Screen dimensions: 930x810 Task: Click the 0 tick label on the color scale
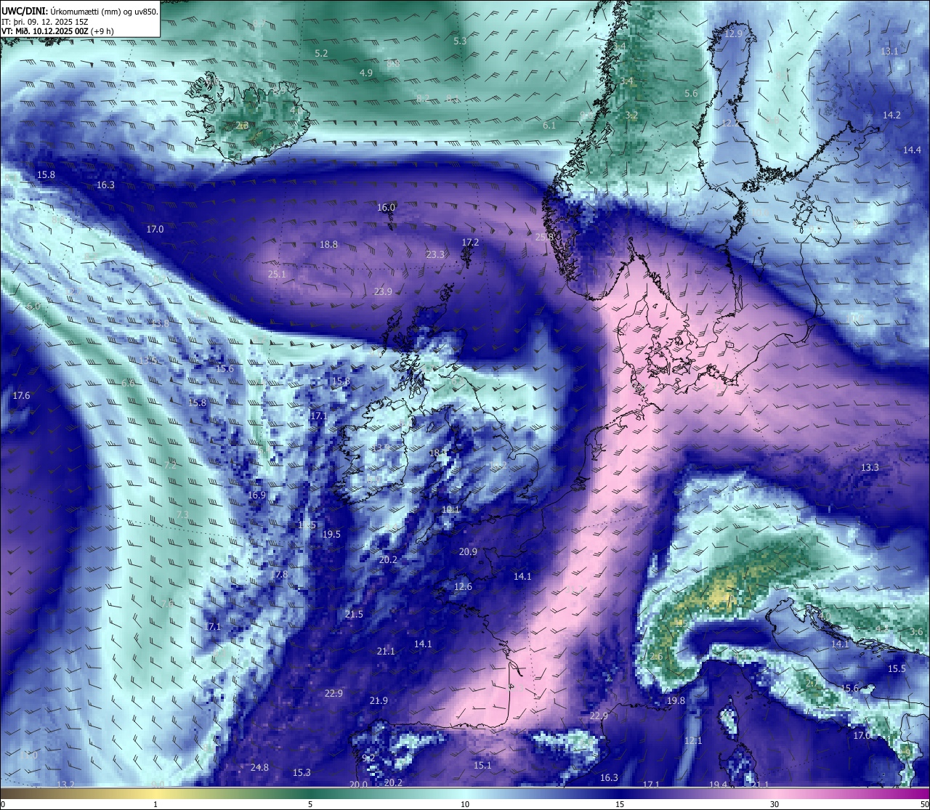(3, 804)
